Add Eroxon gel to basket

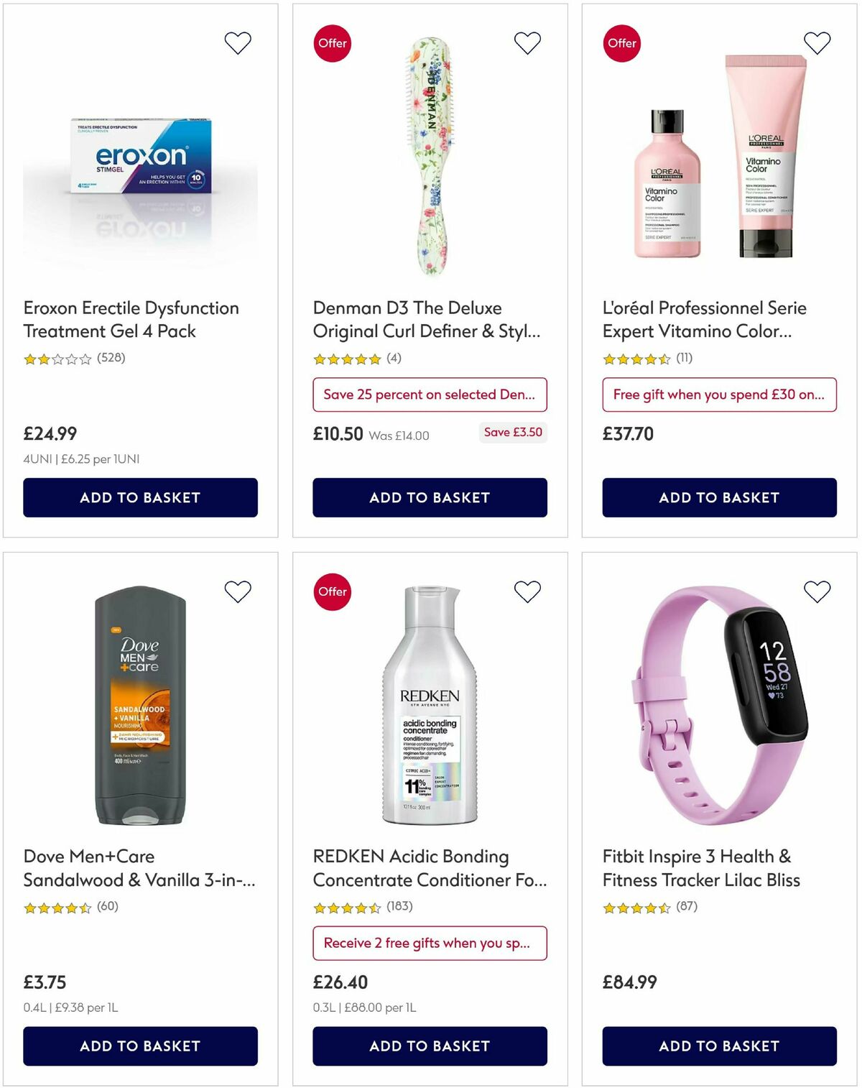click(x=141, y=497)
